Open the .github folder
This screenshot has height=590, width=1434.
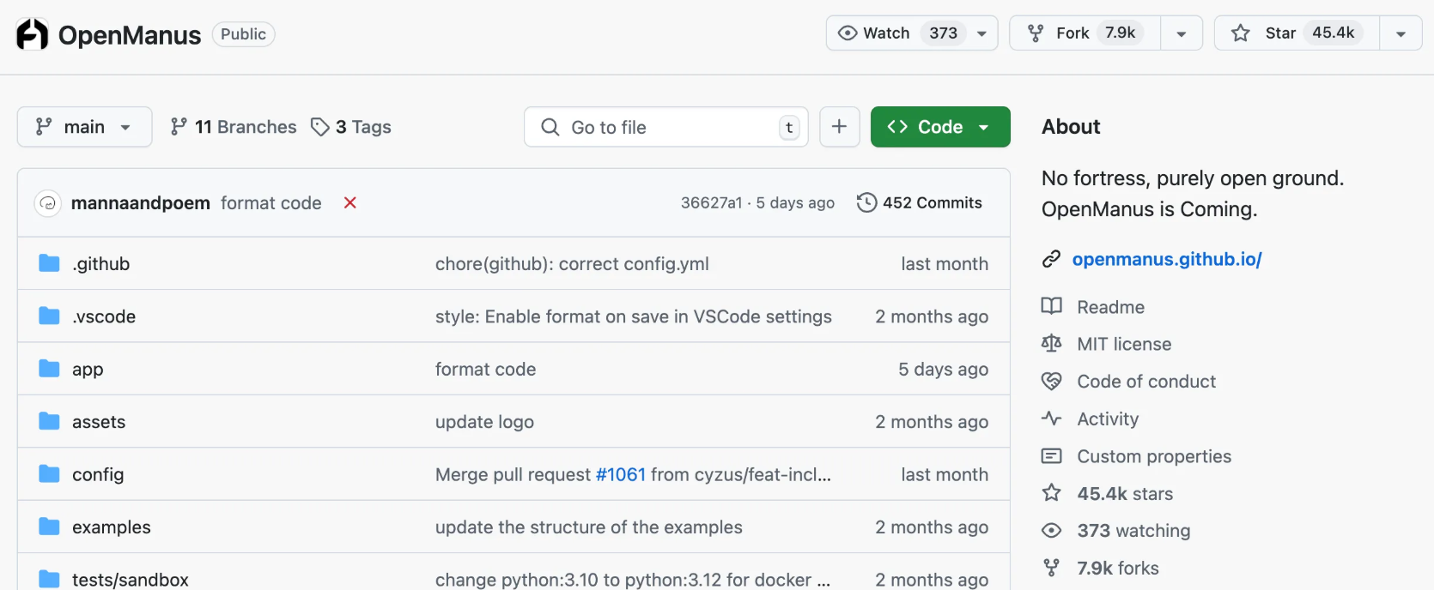pyautogui.click(x=101, y=264)
